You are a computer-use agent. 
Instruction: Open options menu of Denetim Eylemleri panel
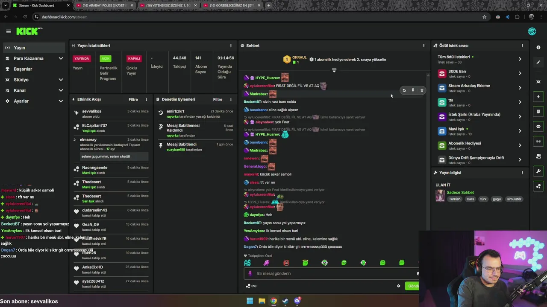(x=231, y=99)
